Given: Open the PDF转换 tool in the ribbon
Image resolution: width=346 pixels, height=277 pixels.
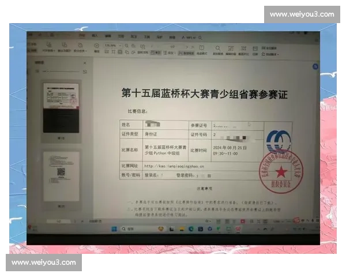Looking at the screenshot, I should (49, 47).
